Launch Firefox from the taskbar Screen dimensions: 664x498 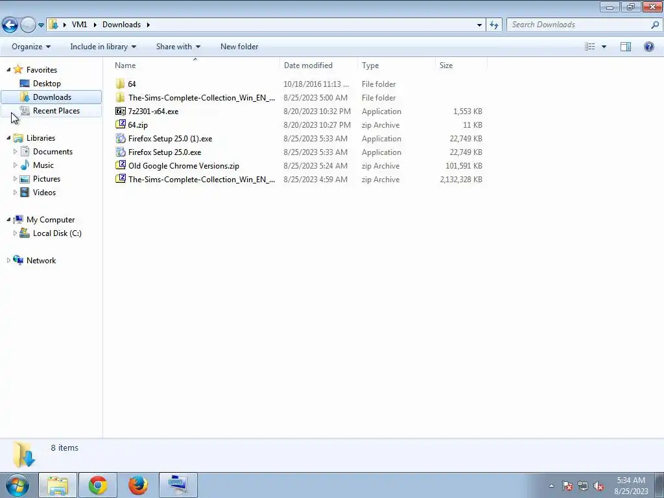click(x=138, y=485)
